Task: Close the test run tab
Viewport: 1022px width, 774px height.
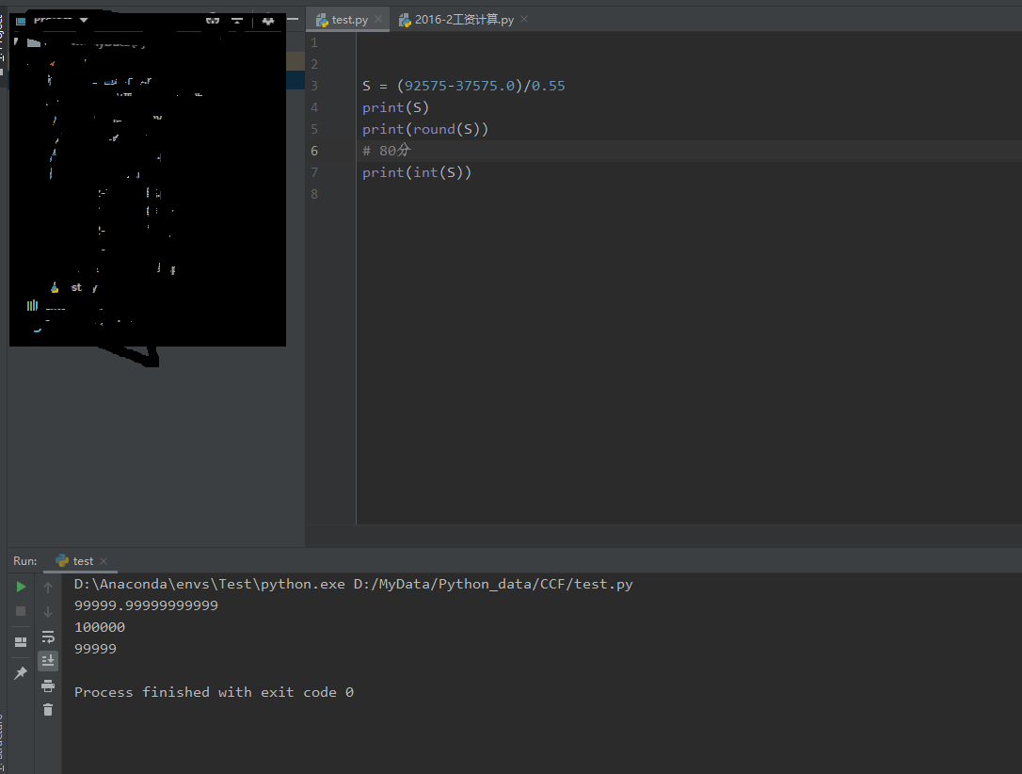Action: [104, 561]
